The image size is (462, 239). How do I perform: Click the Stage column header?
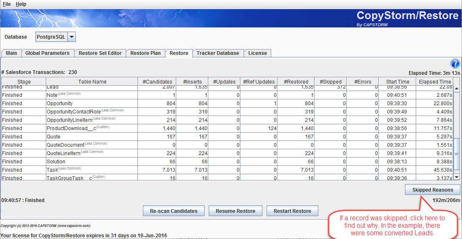pyautogui.click(x=24, y=82)
